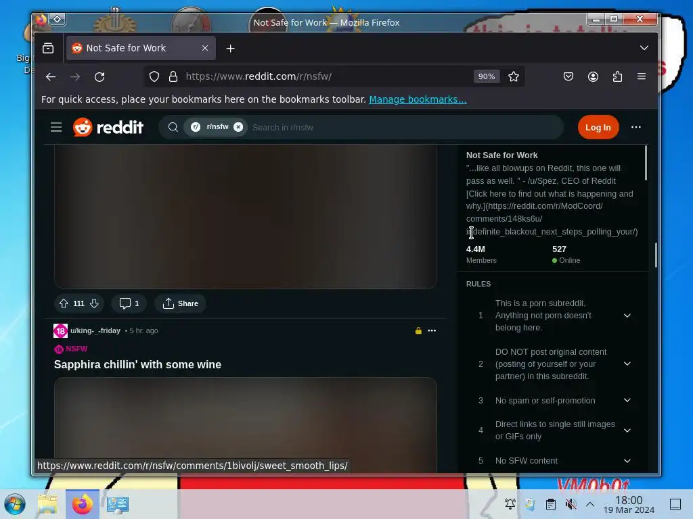Open the Extensions puzzle icon

point(617,77)
